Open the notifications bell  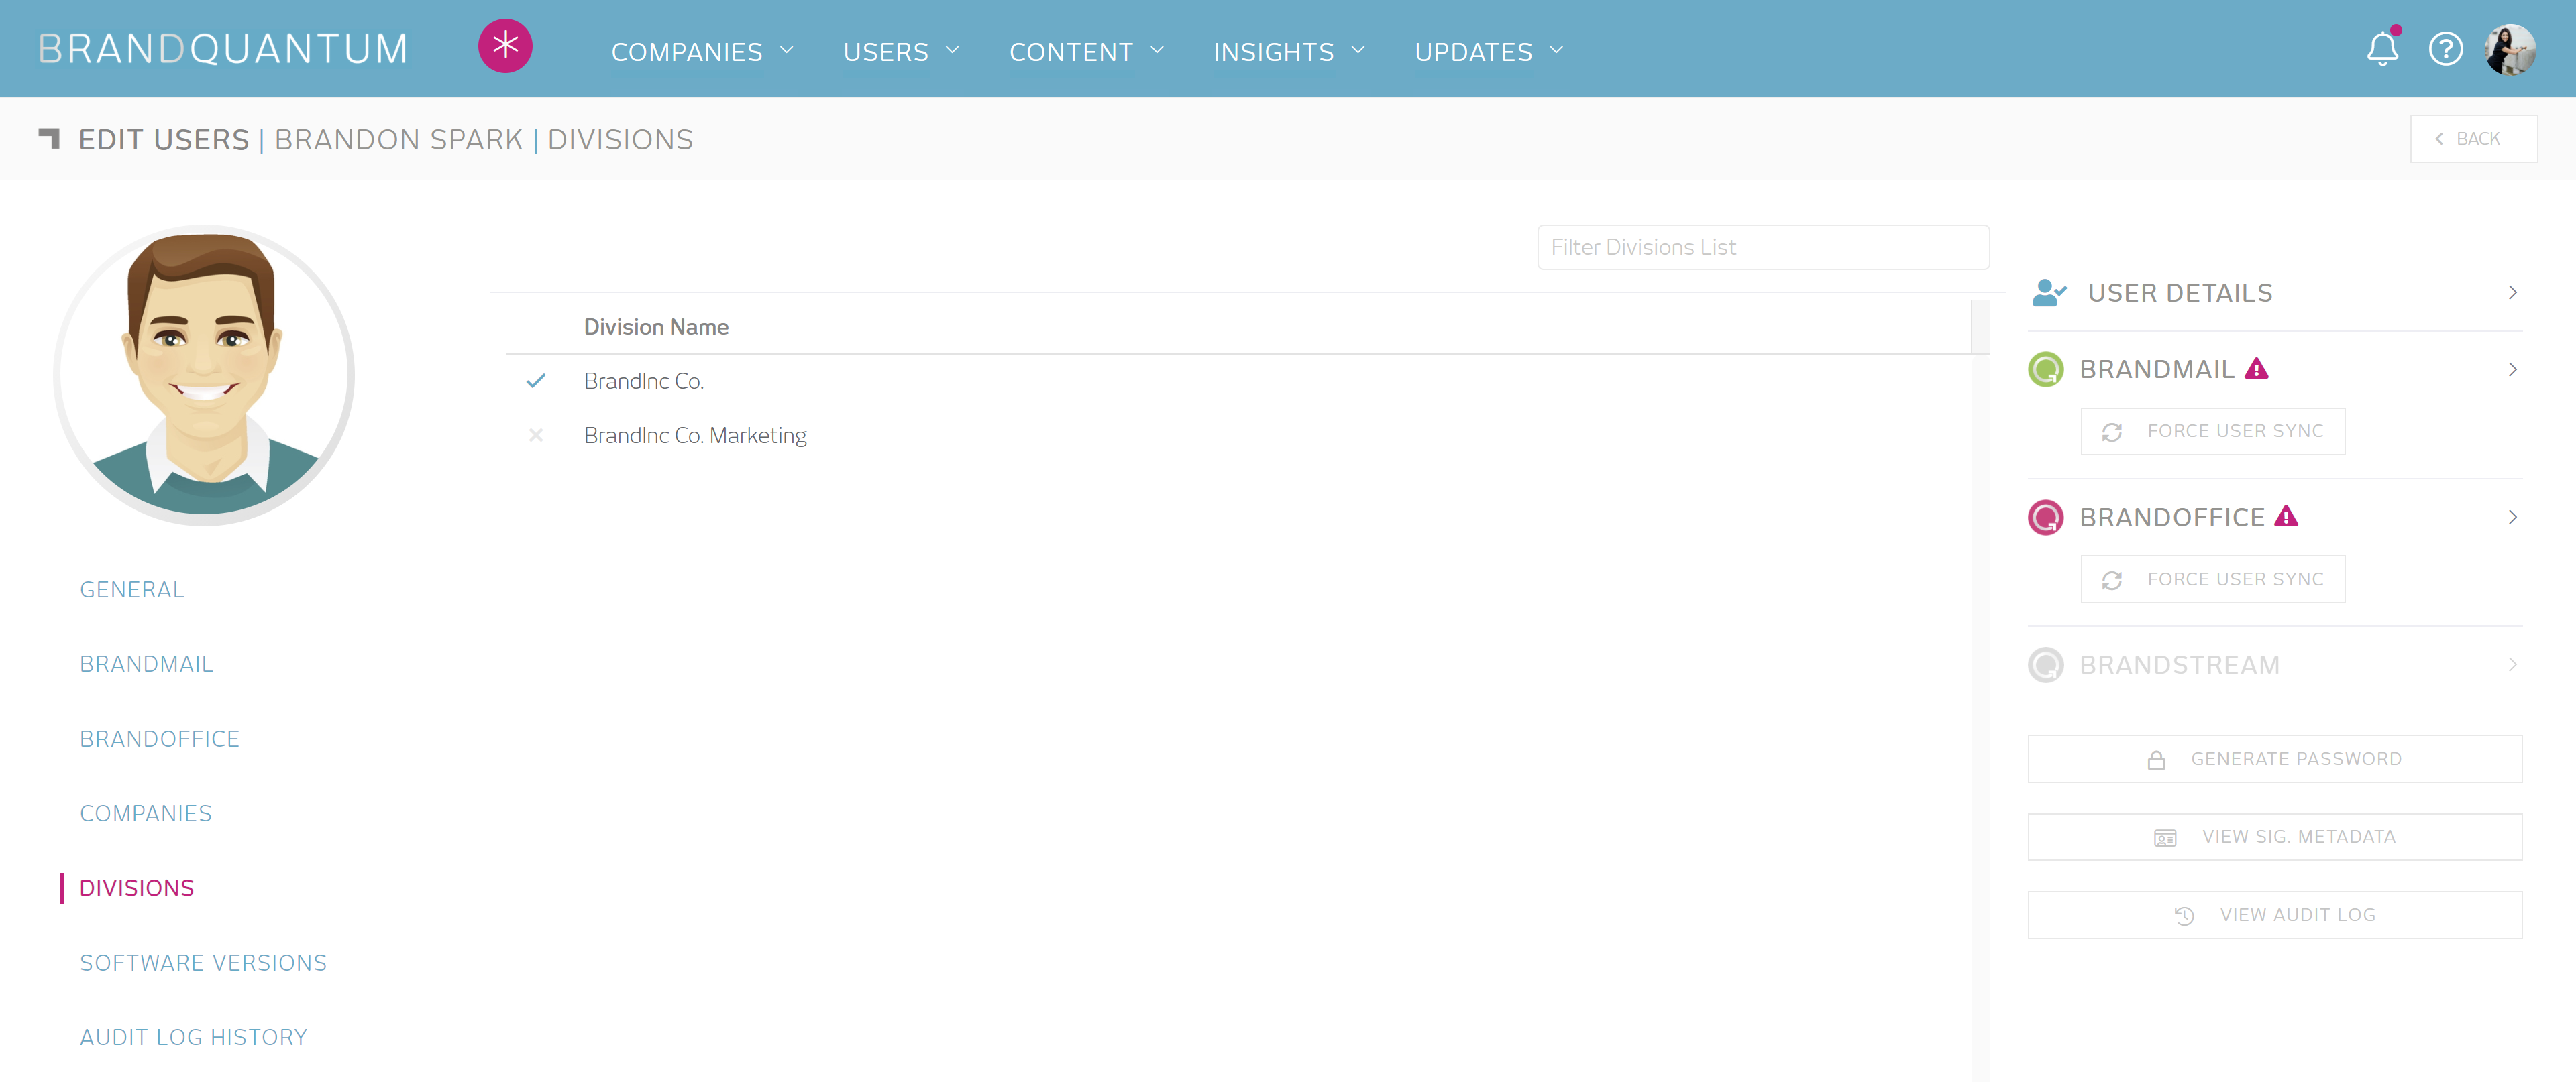coord(2382,48)
